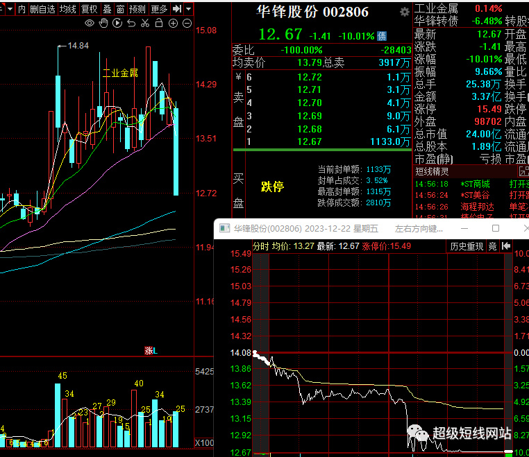Viewport: 529px width, 457px height.
Task: Click the circular replay play icon
Action: (117, 24)
